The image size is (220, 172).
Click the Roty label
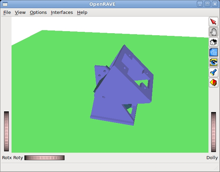tap(18, 158)
